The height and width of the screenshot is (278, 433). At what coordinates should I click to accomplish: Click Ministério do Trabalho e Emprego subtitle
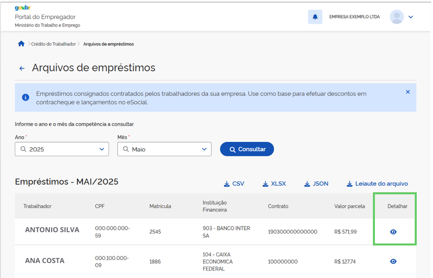click(48, 25)
